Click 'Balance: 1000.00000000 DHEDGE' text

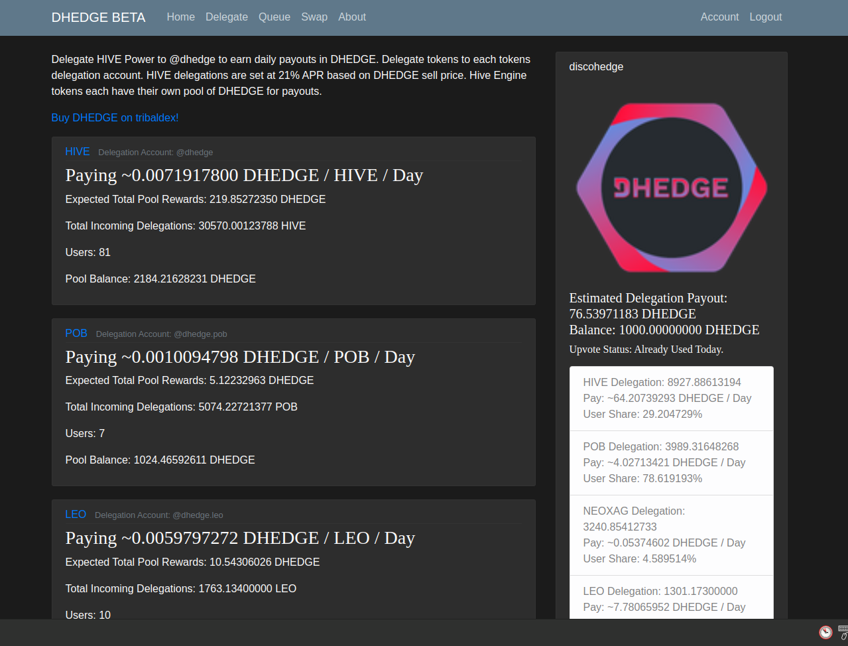pyautogui.click(x=664, y=330)
